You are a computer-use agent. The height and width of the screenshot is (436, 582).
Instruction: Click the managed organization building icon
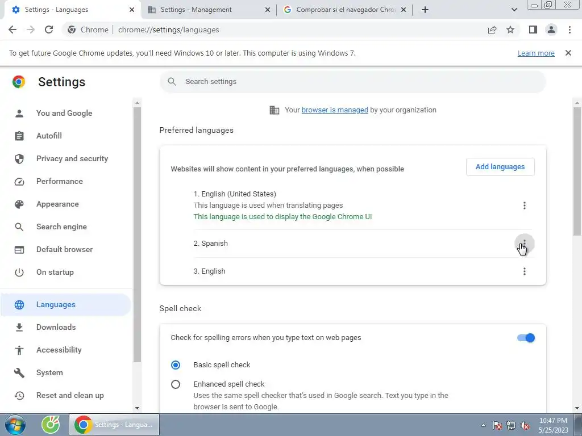(275, 110)
